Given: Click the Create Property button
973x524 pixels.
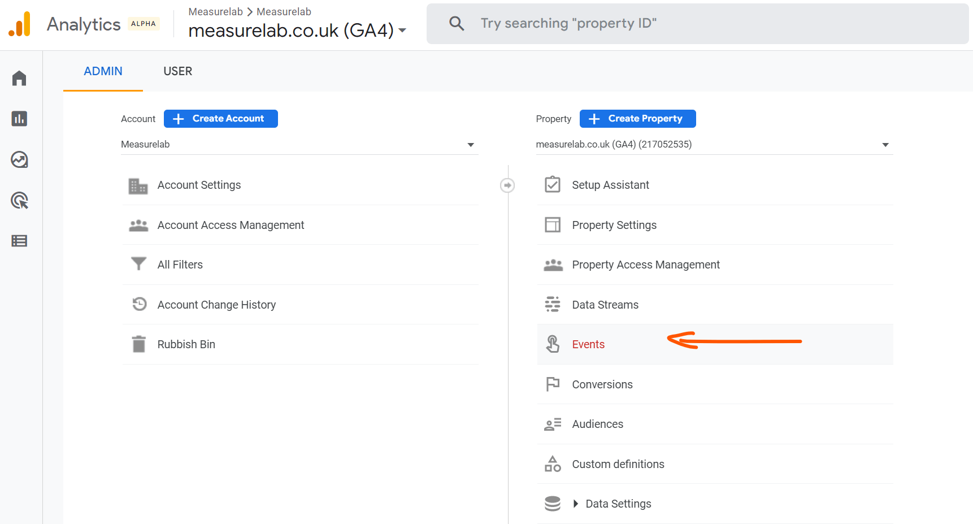Looking at the screenshot, I should click(637, 118).
